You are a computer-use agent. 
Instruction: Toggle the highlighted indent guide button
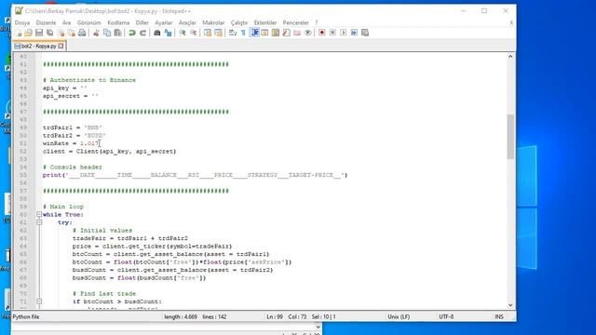tap(254, 33)
